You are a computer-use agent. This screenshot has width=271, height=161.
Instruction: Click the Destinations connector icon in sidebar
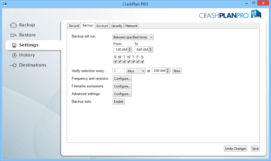(x=13, y=65)
